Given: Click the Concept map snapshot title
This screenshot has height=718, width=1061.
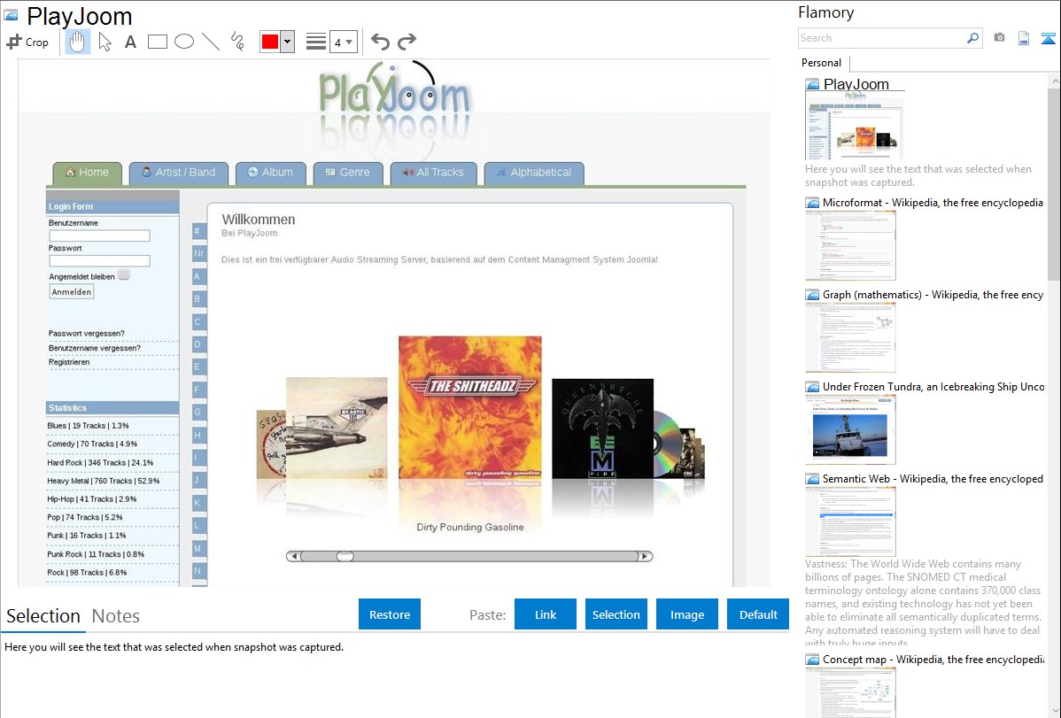Looking at the screenshot, I should 933,660.
